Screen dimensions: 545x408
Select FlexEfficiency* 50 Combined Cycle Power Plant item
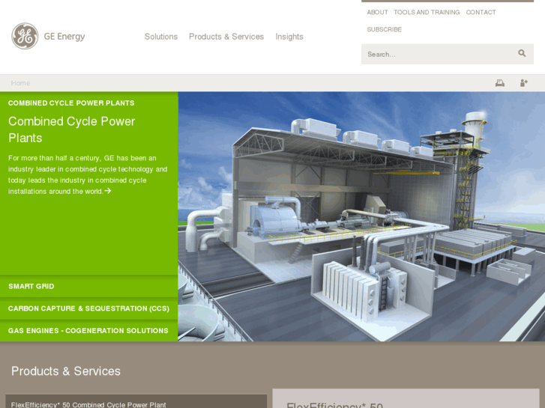(x=136, y=401)
